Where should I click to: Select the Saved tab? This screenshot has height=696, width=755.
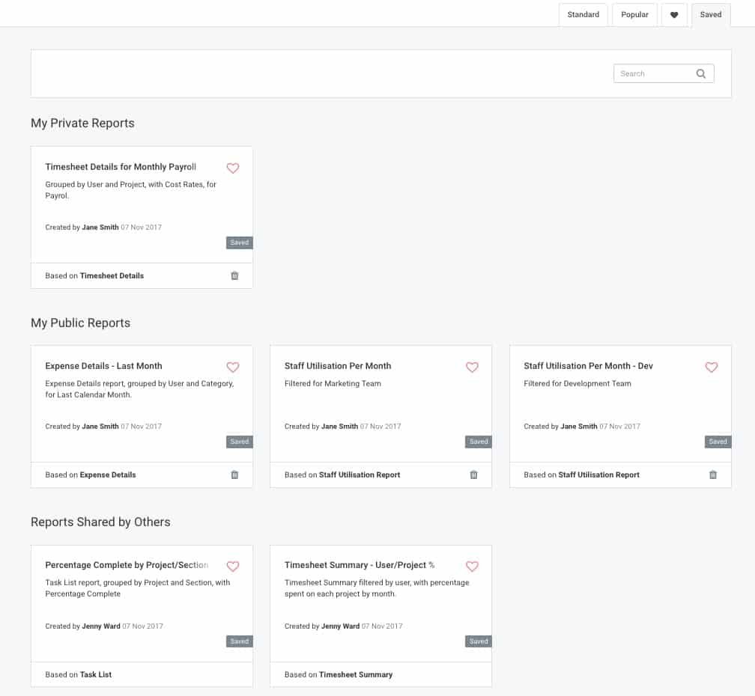pos(711,15)
